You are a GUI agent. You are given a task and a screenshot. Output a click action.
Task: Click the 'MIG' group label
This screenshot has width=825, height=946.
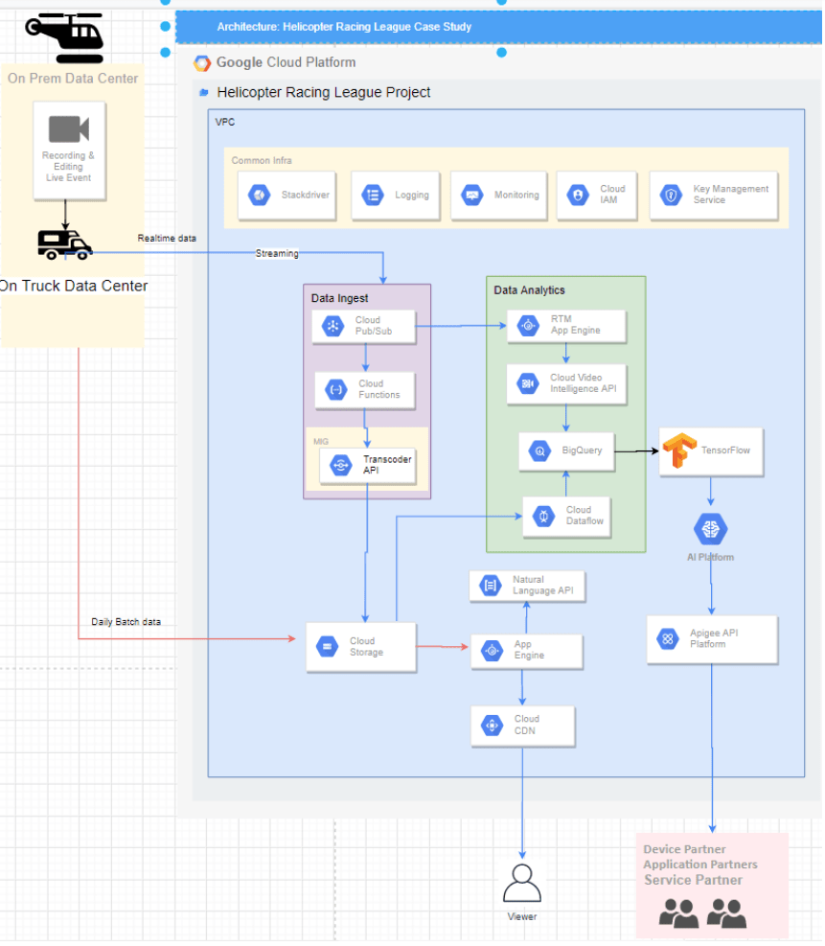point(321,442)
